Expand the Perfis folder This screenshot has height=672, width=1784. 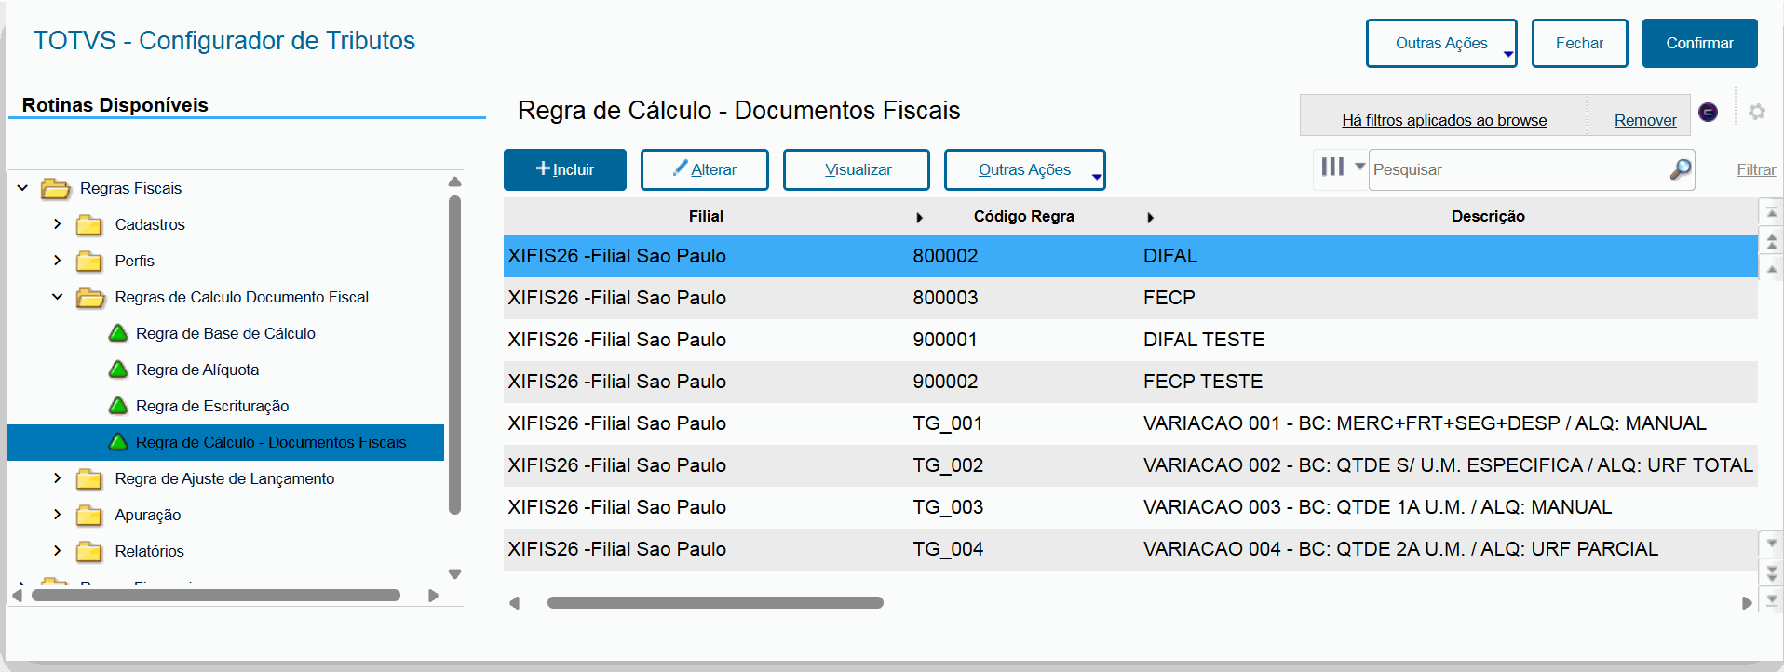(x=58, y=261)
